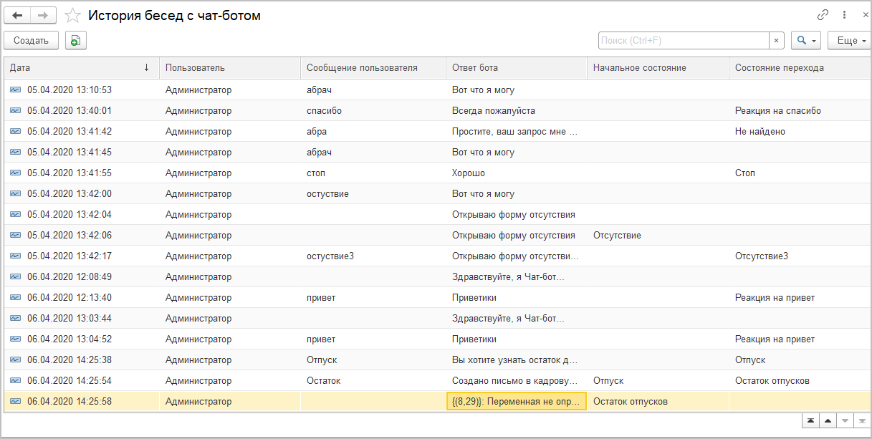Image resolution: width=872 pixels, height=439 pixels.
Task: Open the magnifier search dropdown
Action: [806, 41]
